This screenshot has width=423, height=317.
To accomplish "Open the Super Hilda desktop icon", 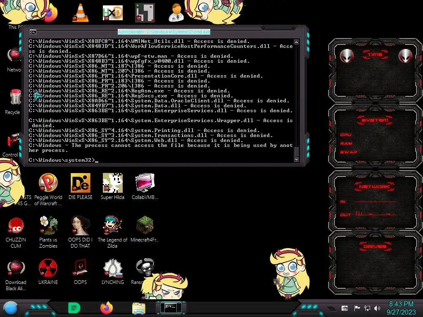I will coord(112,186).
